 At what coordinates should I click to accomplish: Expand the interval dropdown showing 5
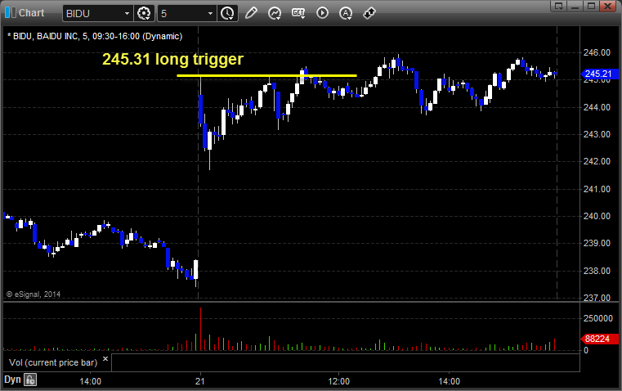(x=210, y=13)
